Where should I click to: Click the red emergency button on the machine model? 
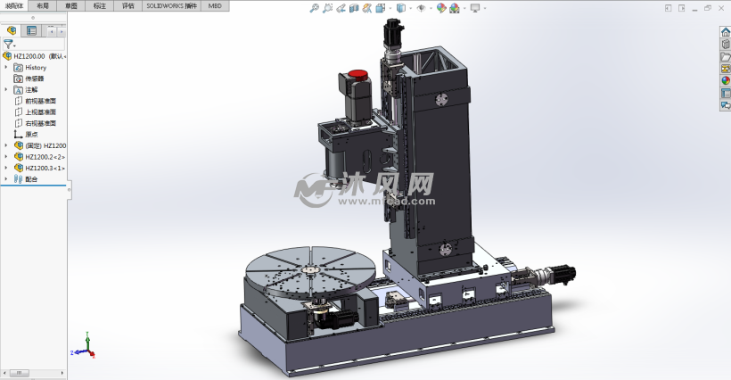pos(358,75)
